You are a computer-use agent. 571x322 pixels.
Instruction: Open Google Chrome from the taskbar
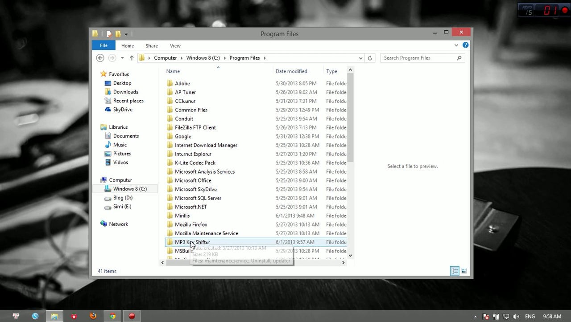pyautogui.click(x=113, y=316)
